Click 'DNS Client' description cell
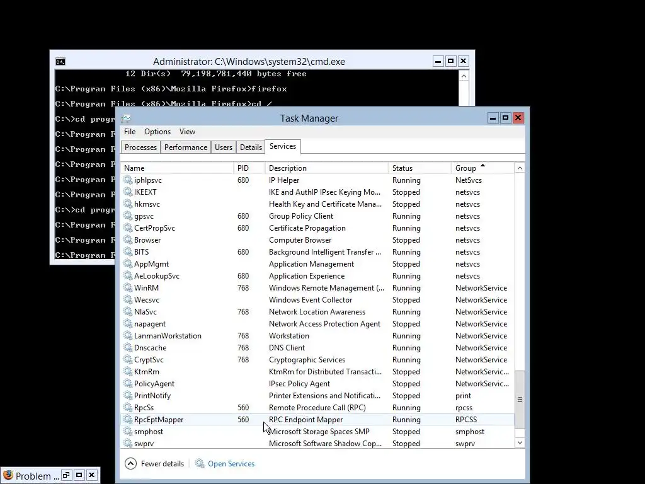 coord(287,348)
